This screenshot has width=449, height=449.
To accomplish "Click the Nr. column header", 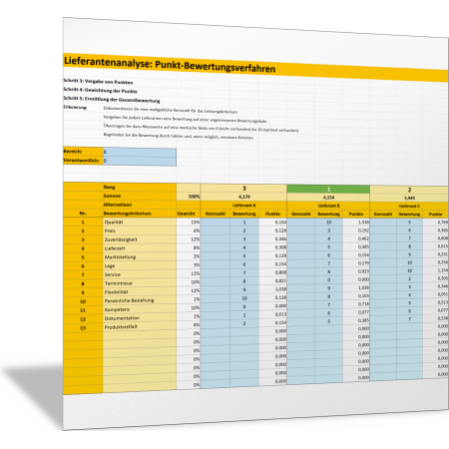I will click(x=83, y=214).
